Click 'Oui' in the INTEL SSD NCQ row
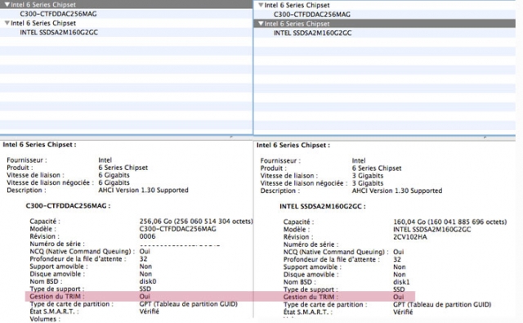The width and height of the screenshot is (523, 323). 399,252
